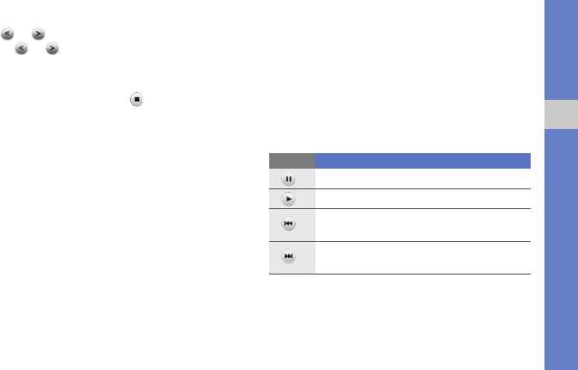Click the pause icon in the table
The height and width of the screenshot is (370, 578).
289,179
